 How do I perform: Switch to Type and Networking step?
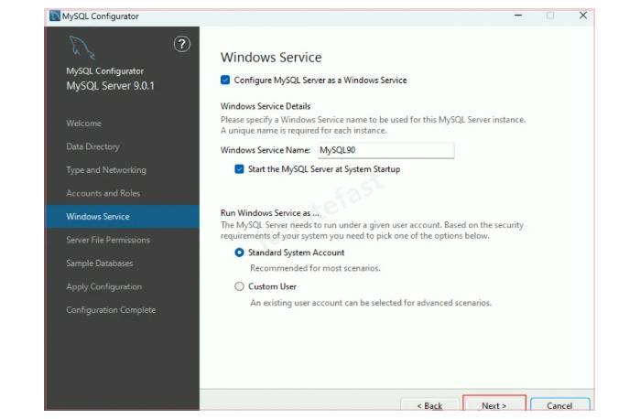pyautogui.click(x=106, y=170)
